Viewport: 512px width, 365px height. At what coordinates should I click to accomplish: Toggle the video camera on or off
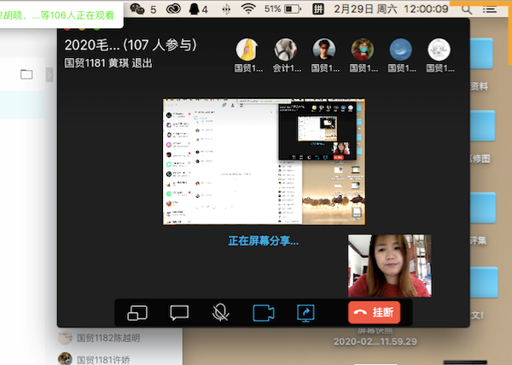pyautogui.click(x=263, y=313)
